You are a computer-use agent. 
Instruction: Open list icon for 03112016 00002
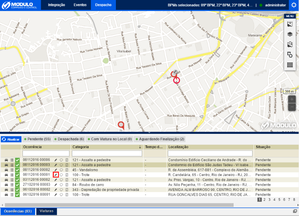pyautogui.click(x=12, y=180)
